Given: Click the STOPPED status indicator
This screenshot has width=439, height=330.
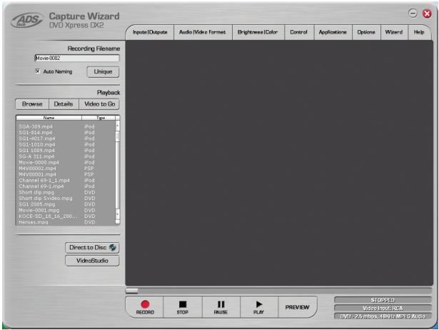Looking at the screenshot, I should (383, 300).
